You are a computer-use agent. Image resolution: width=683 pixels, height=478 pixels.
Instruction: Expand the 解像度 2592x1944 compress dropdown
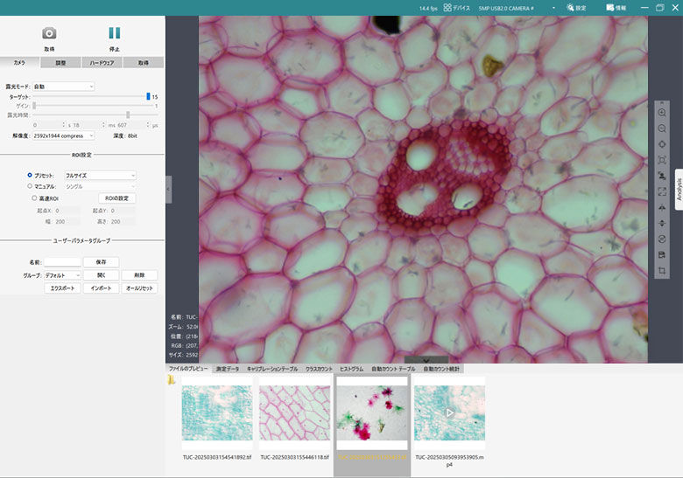[x=64, y=135]
